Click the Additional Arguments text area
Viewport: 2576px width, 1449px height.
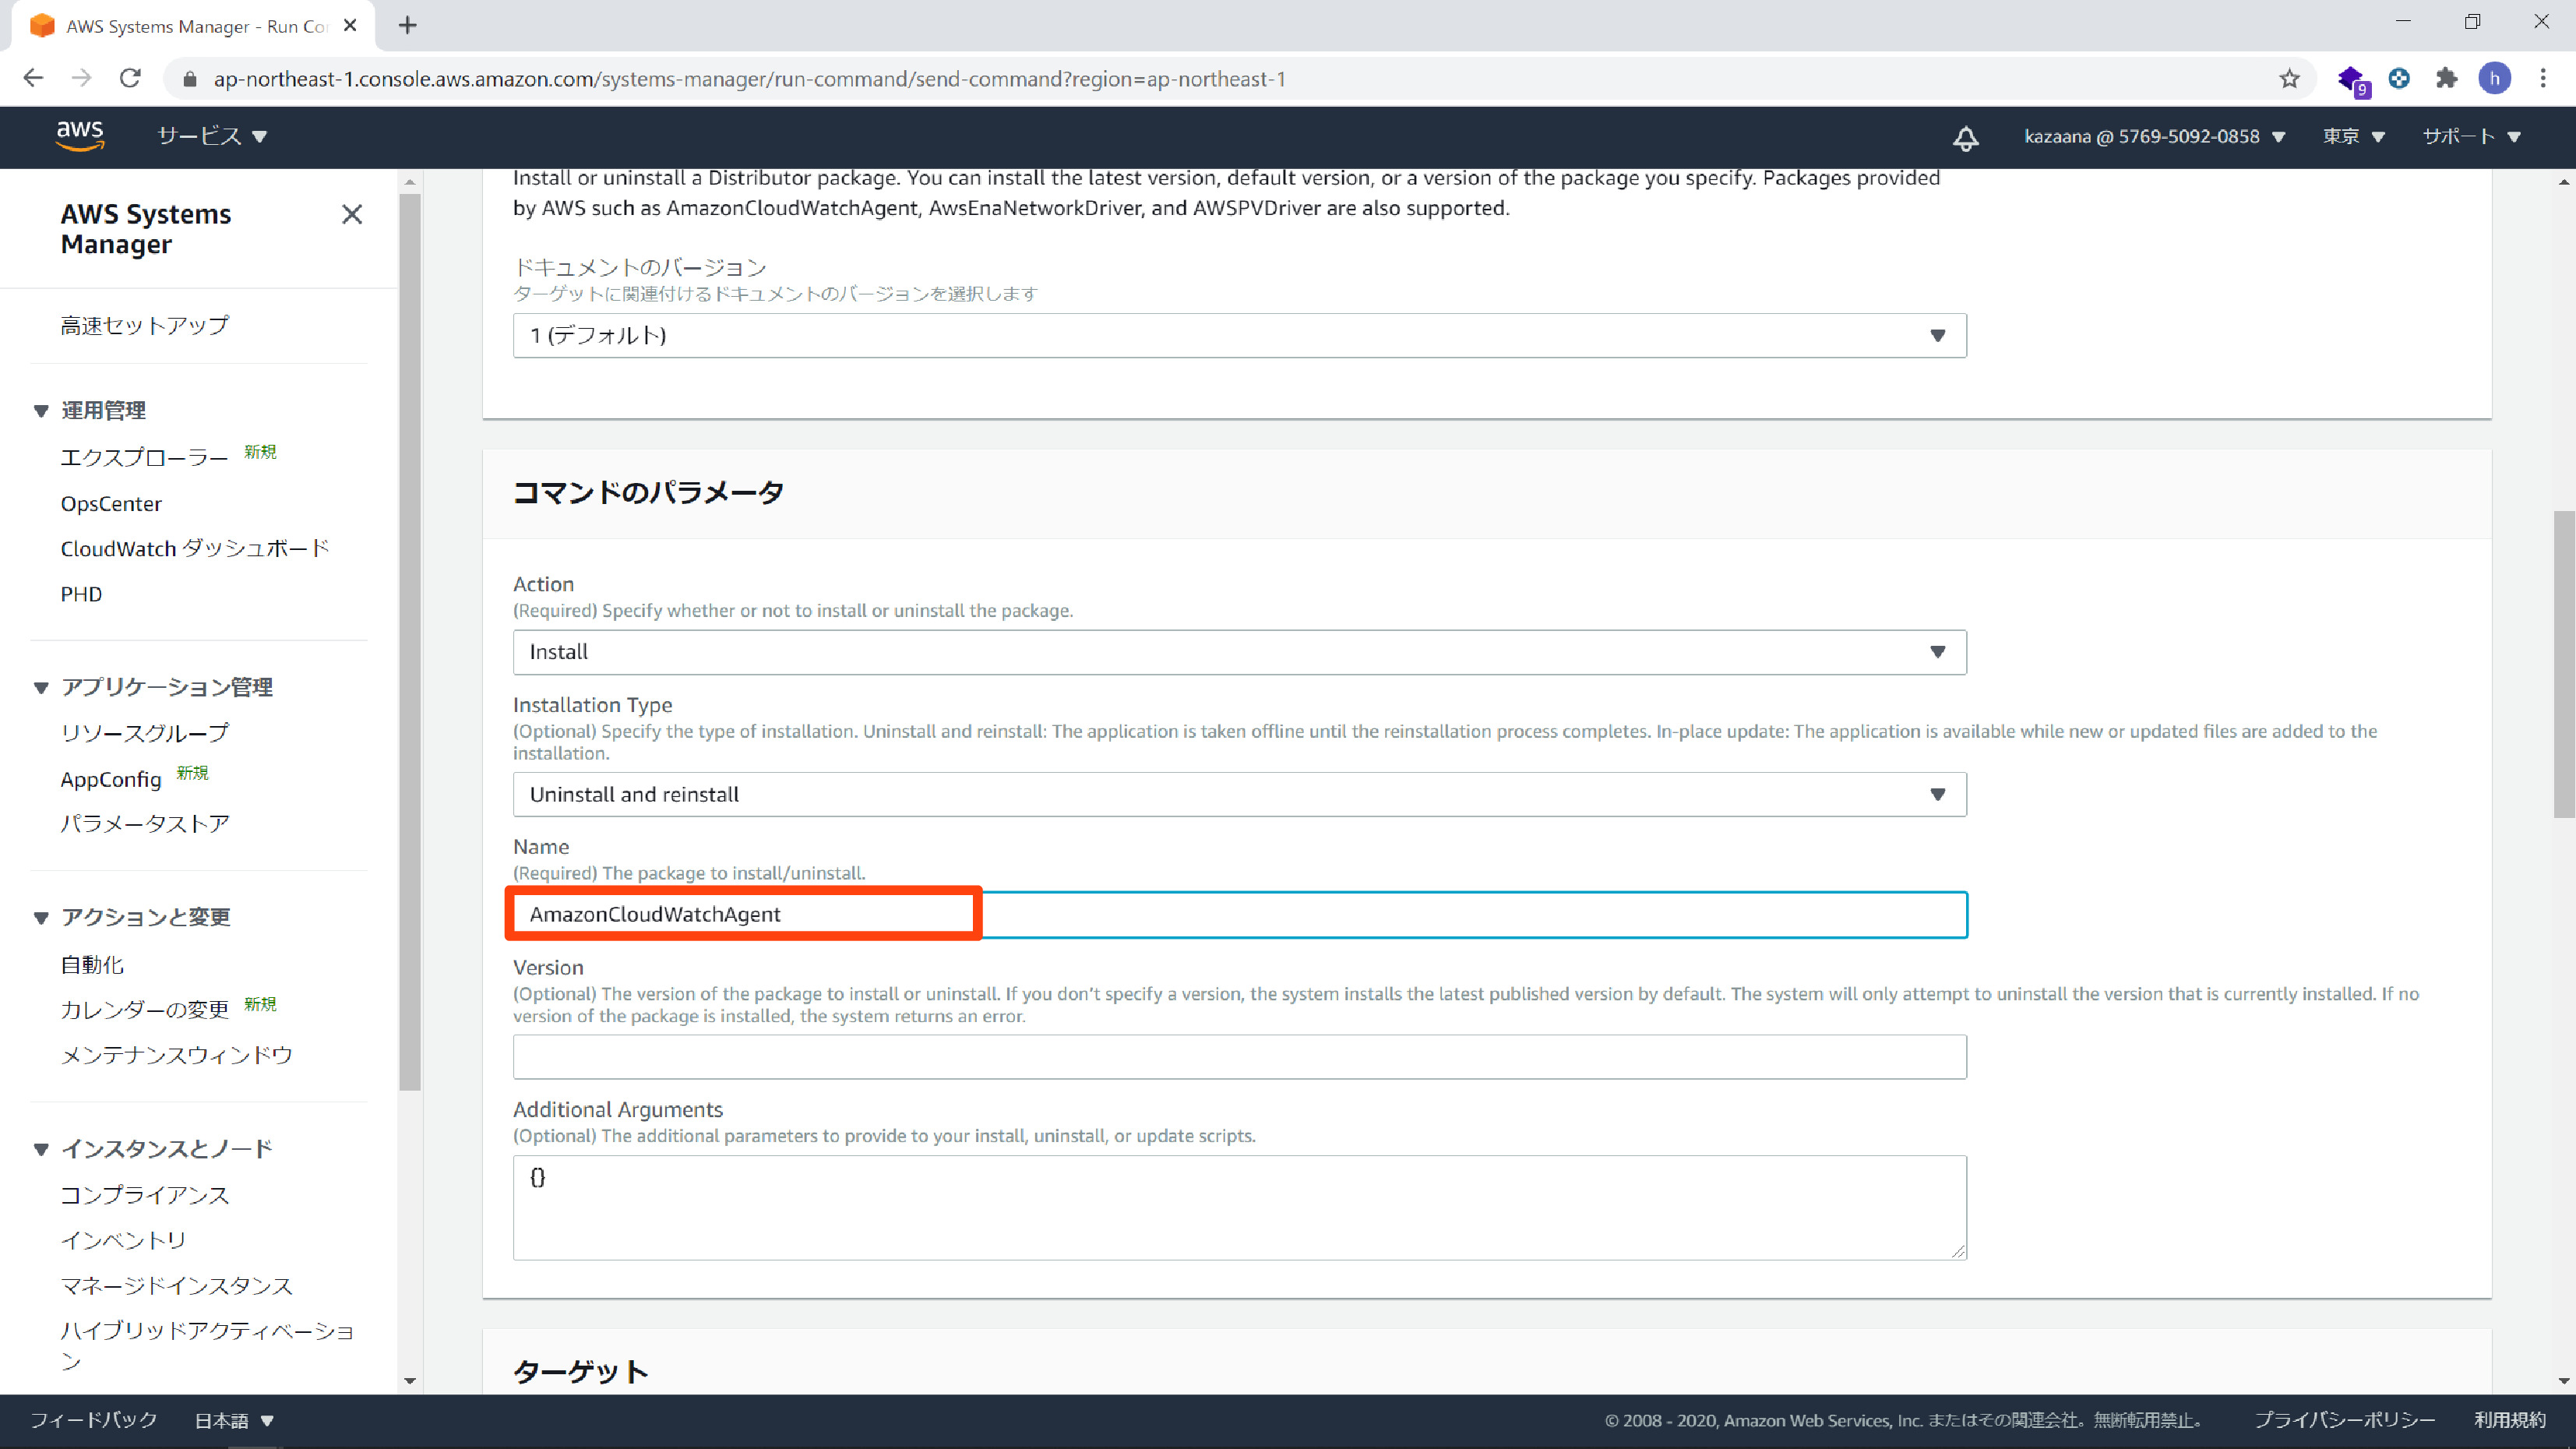click(x=1239, y=1207)
